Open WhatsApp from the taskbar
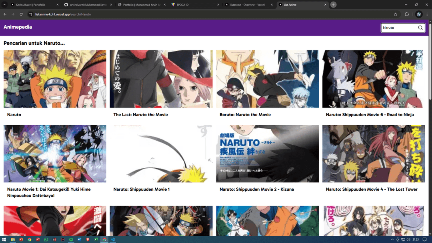 click(46, 239)
